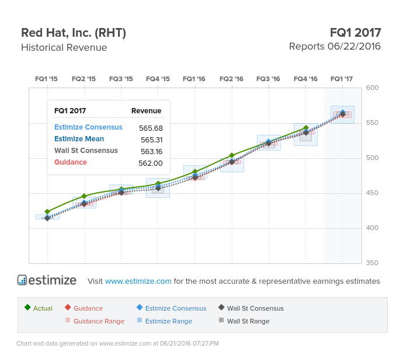Click the green Actual point for FQ1 '15

pyautogui.click(x=47, y=211)
